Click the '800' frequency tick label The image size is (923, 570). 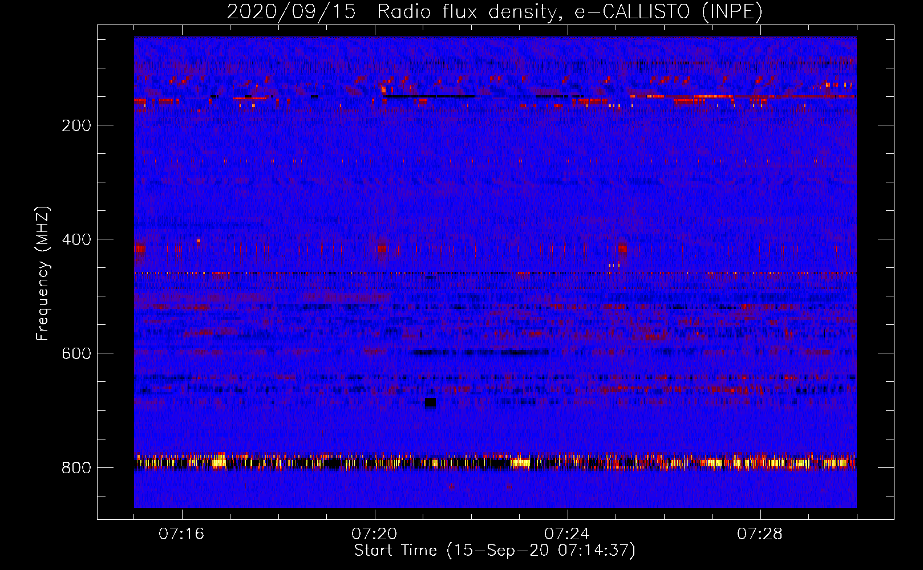[x=76, y=468]
